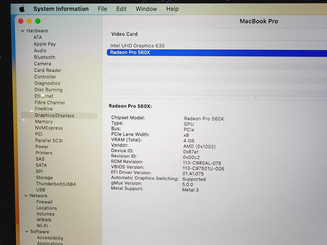
Task: Click ROM Revision value 113-C980AL-075
Action: (202, 163)
